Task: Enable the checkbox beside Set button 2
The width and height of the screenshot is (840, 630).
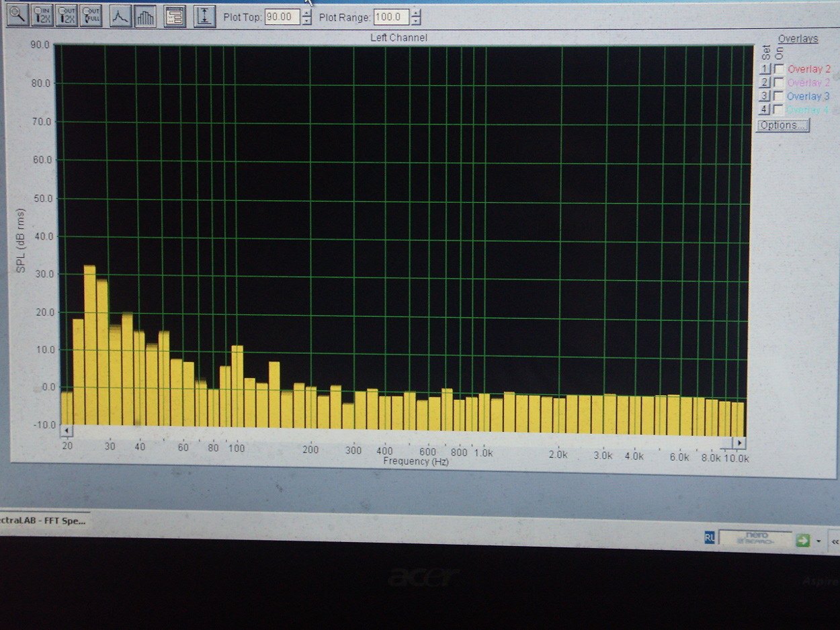Action: point(779,83)
